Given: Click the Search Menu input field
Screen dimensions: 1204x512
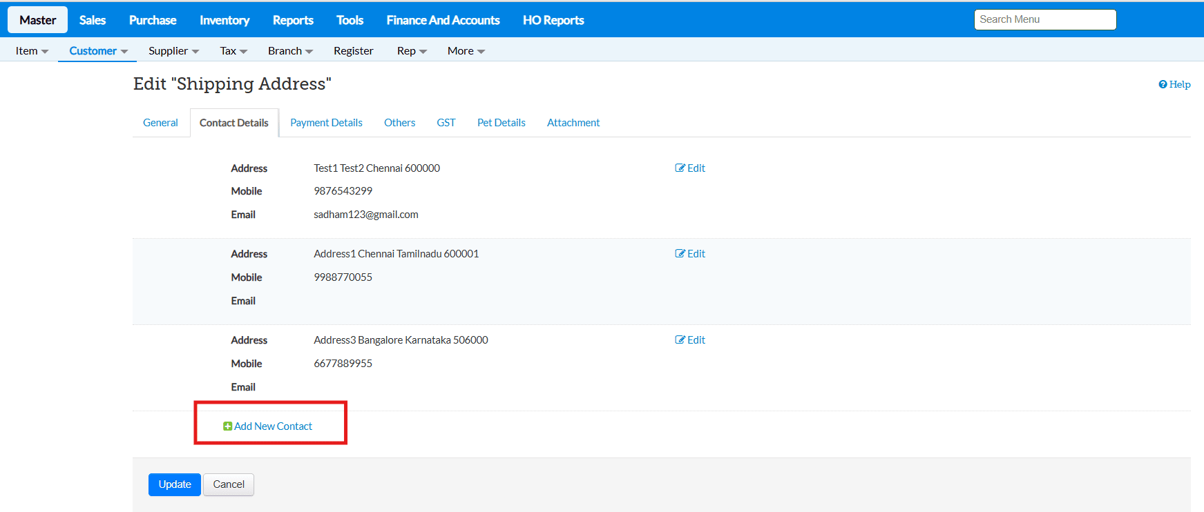Looking at the screenshot, I should click(1045, 19).
